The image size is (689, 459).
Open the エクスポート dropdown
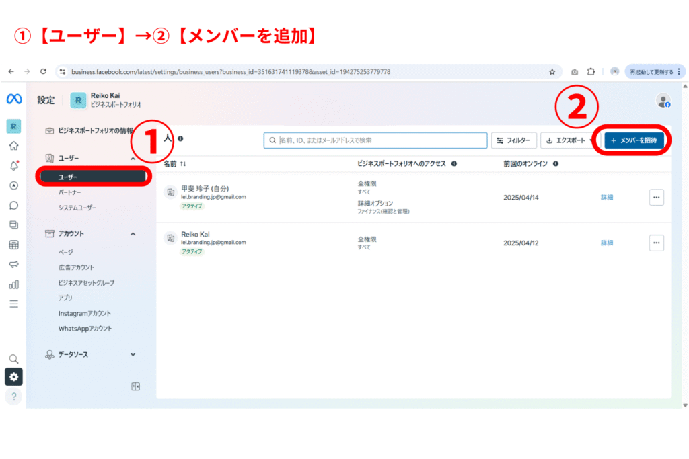[569, 140]
